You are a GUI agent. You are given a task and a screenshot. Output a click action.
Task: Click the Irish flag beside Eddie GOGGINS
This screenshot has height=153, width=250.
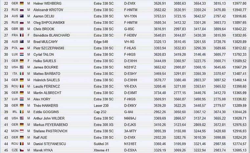22,112
